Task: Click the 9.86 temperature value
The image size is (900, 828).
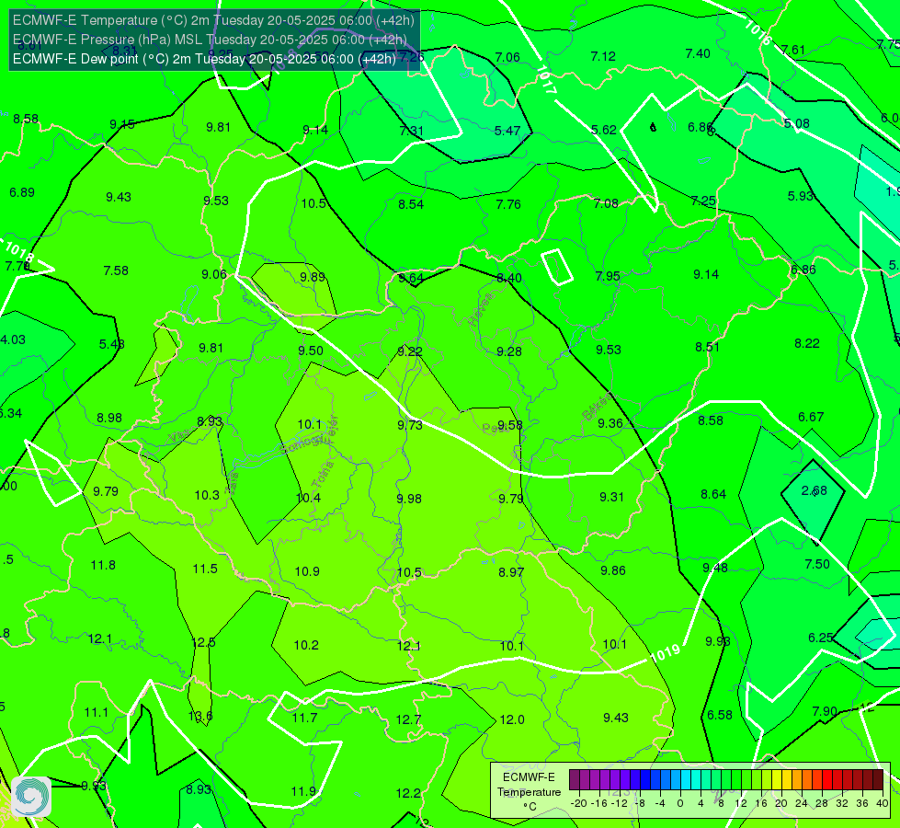Action: pyautogui.click(x=613, y=570)
